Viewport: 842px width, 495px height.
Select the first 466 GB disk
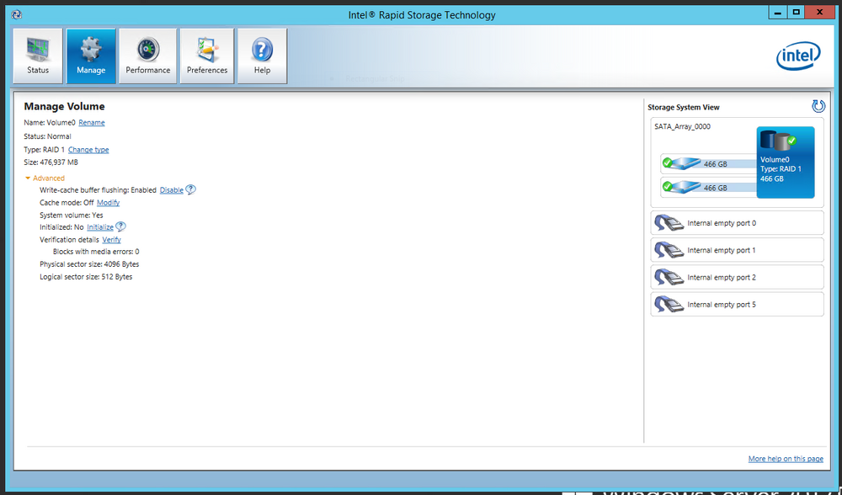click(709, 164)
